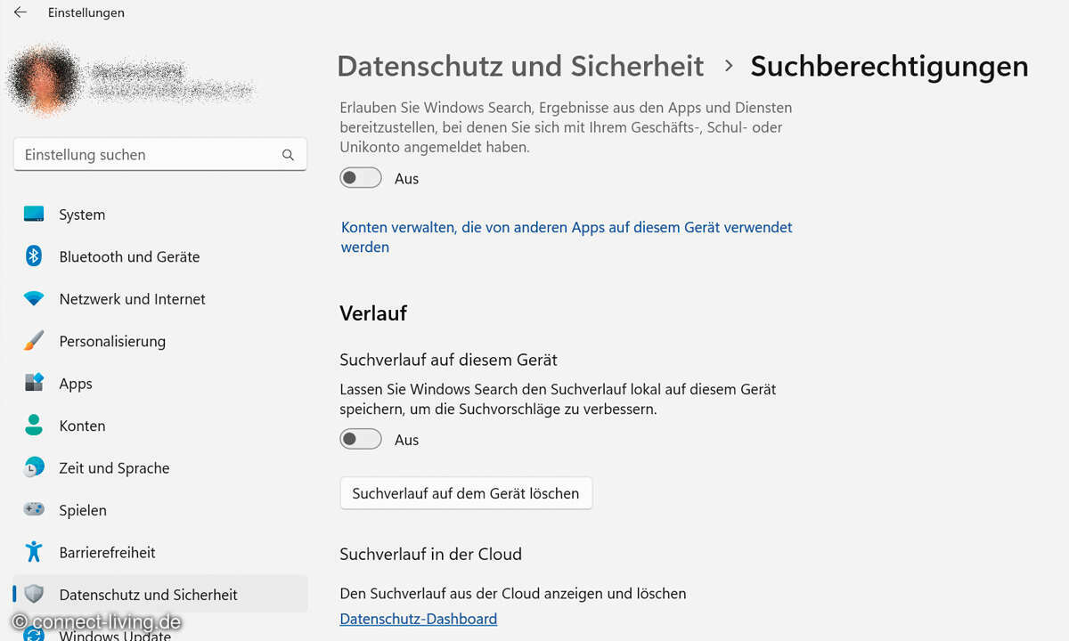This screenshot has width=1069, height=641.
Task: Select Barrierefreiheit category label
Action: click(x=107, y=552)
